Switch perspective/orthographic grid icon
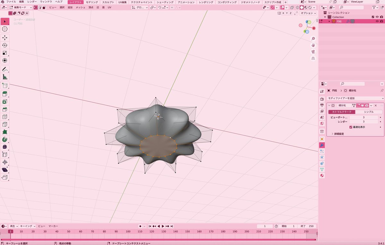This screenshot has width=385, height=245. click(x=313, y=58)
